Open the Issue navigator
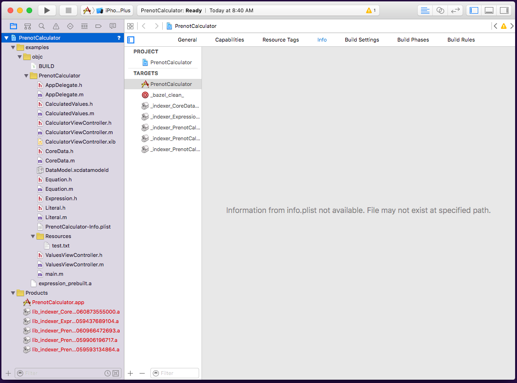517x383 pixels. coord(56,26)
